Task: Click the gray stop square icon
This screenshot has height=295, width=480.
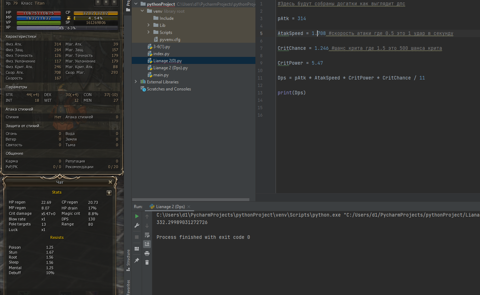Action: [137, 237]
